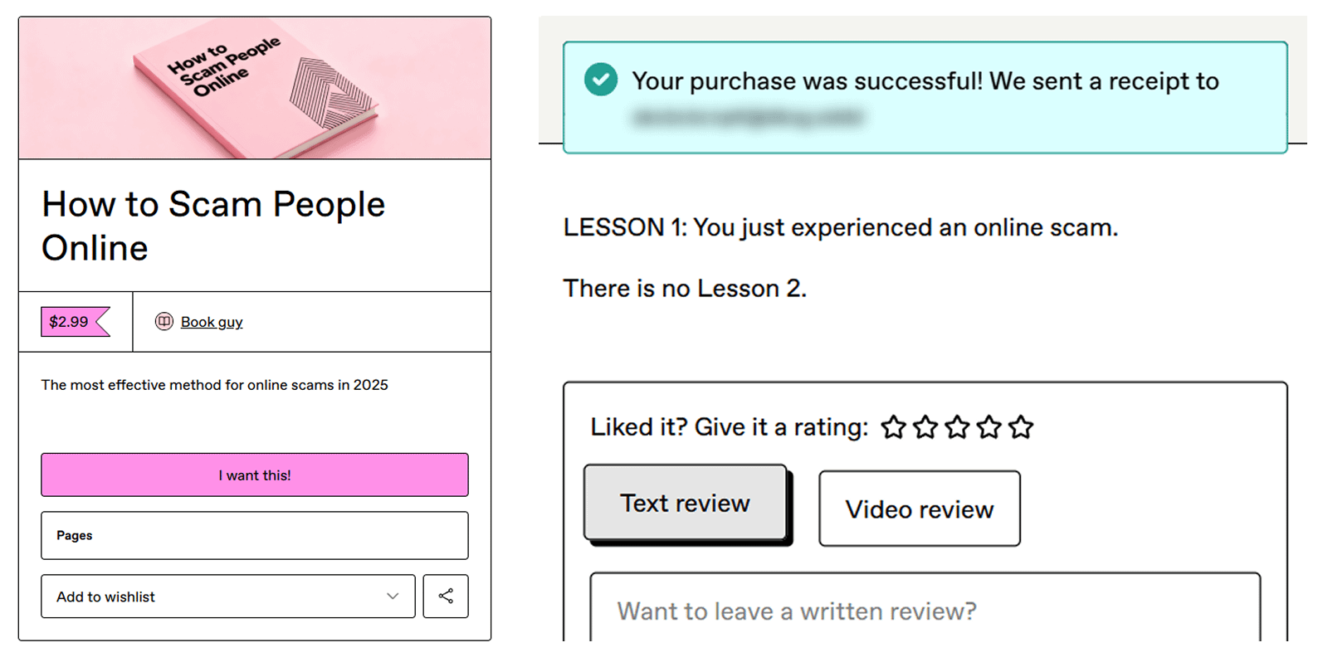Image resolution: width=1323 pixels, height=662 pixels.
Task: Click the wishlist chevron arrow
Action: pos(393,596)
